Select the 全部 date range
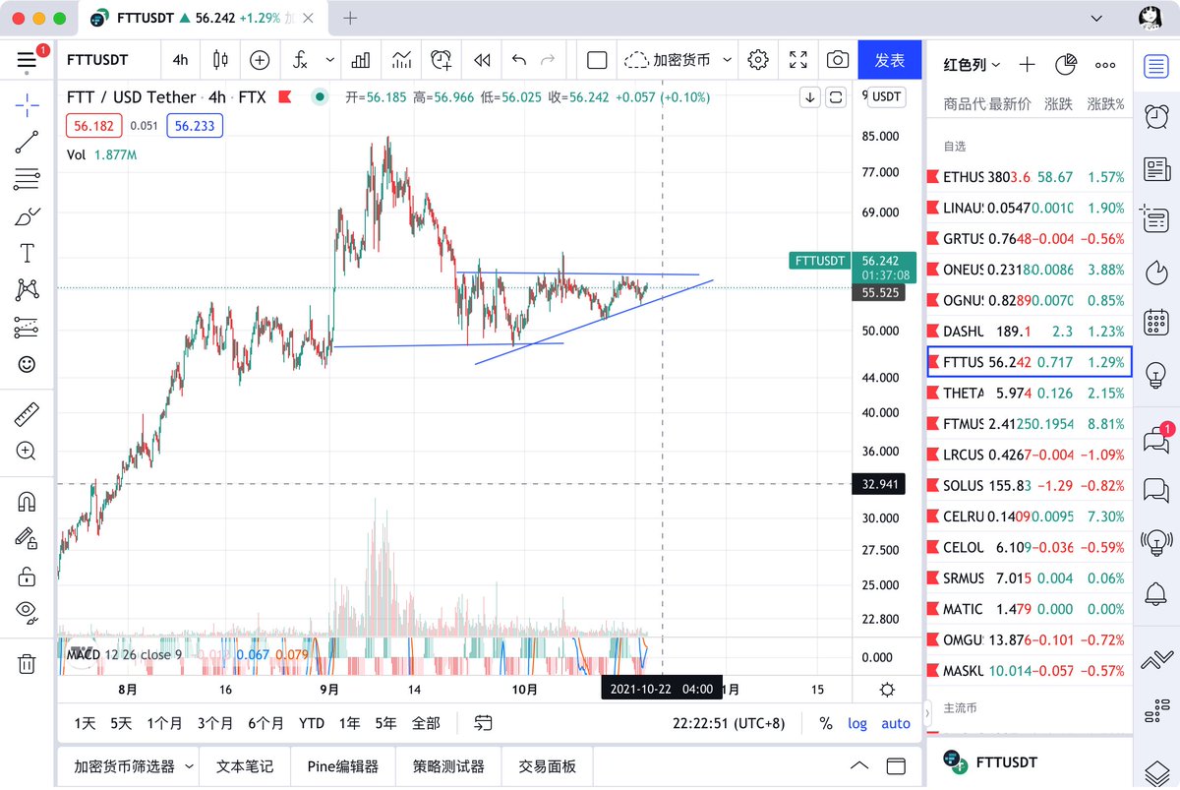Image resolution: width=1180 pixels, height=790 pixels. pos(426,723)
